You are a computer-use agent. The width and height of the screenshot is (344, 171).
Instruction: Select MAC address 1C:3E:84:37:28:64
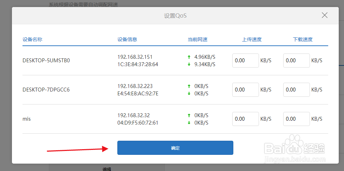(x=138, y=64)
